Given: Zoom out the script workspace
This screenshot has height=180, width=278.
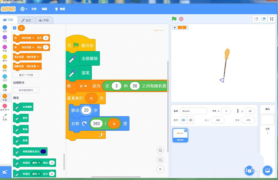Looking at the screenshot, I should coord(160,160).
